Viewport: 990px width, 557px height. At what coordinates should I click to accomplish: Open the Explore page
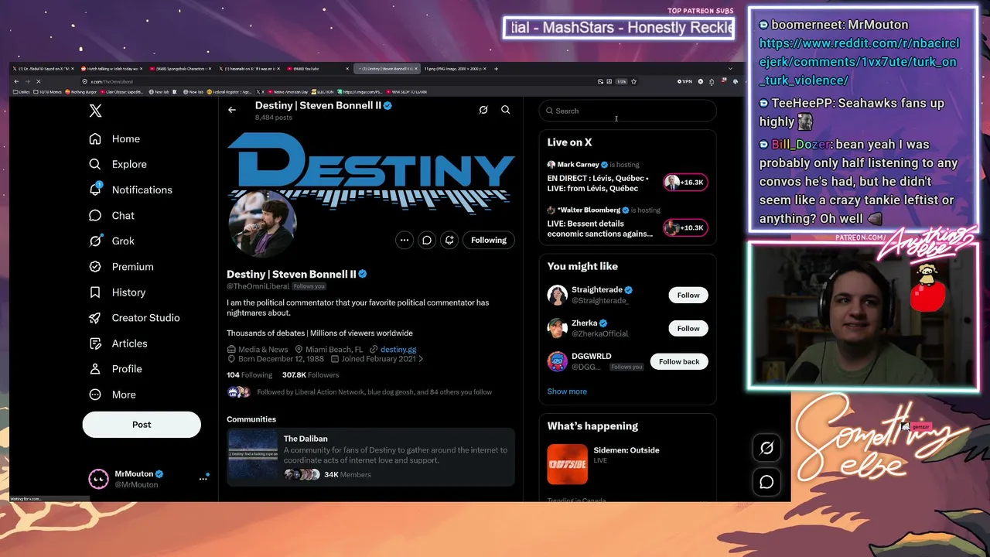pyautogui.click(x=118, y=164)
